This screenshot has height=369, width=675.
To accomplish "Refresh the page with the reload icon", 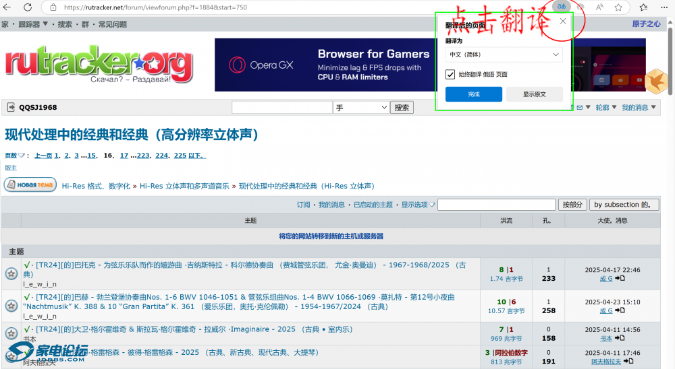I will tap(27, 7).
